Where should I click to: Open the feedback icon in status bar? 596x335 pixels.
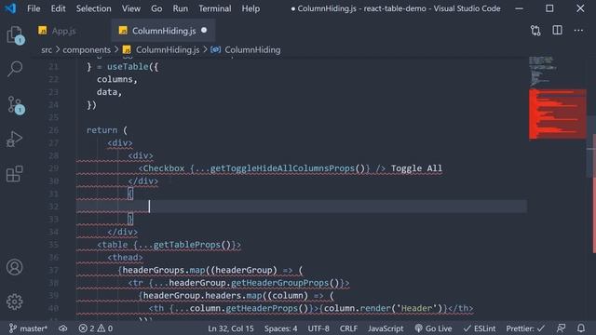pos(561,328)
